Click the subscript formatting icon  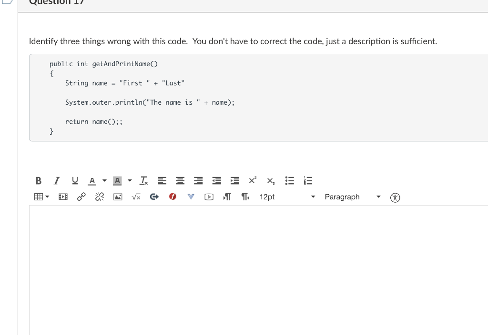click(x=270, y=181)
